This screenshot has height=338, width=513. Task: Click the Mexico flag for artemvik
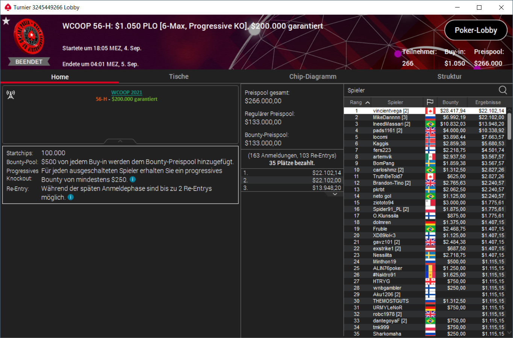(430, 157)
